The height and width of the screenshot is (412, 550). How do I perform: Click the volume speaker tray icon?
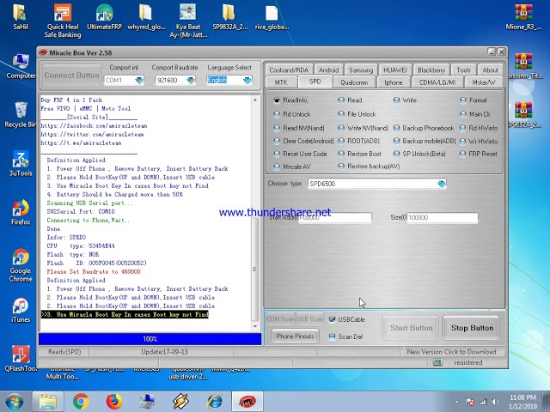(x=495, y=402)
